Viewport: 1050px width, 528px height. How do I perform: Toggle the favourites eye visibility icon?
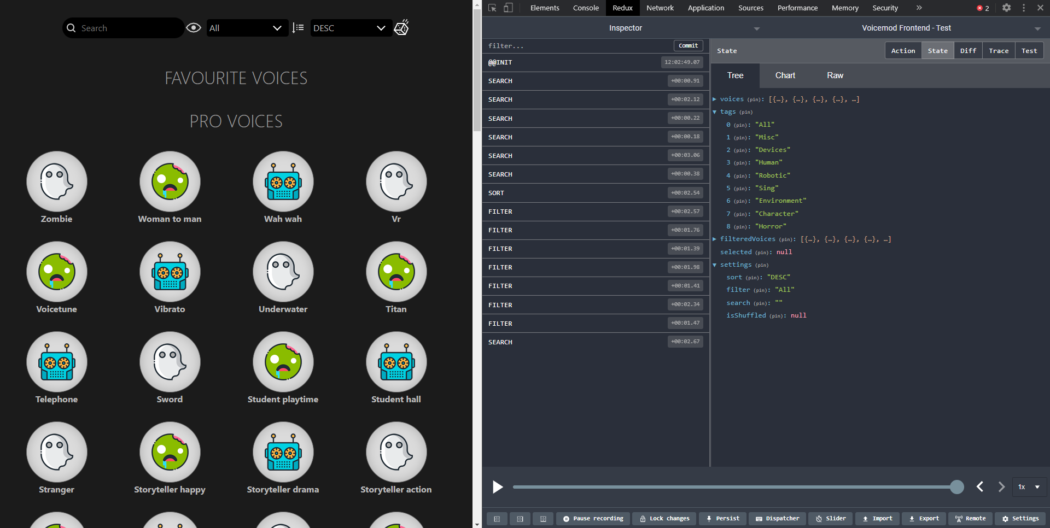(194, 28)
